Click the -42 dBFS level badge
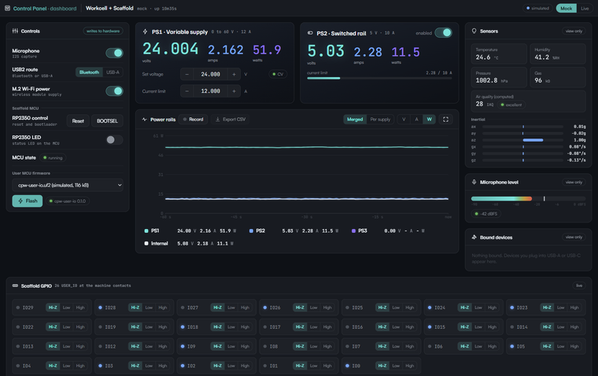The image size is (598, 376). 486,214
